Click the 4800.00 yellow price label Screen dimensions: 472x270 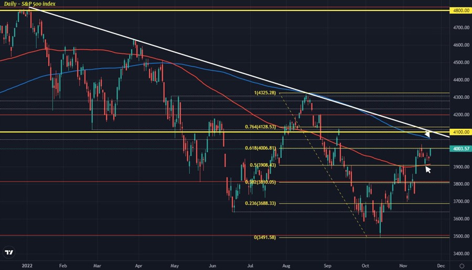(x=460, y=10)
